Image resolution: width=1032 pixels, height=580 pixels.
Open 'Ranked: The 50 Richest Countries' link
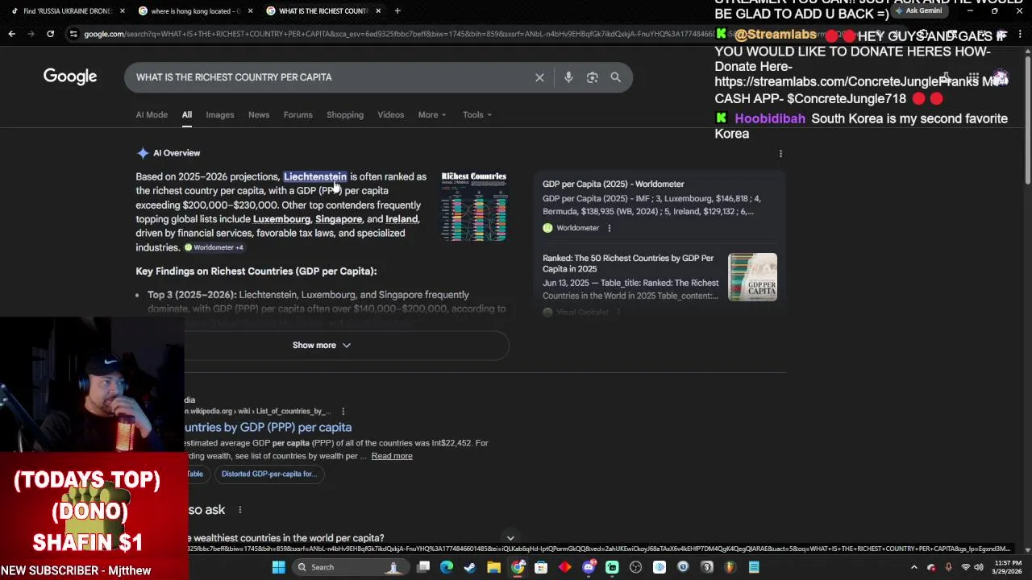point(628,263)
